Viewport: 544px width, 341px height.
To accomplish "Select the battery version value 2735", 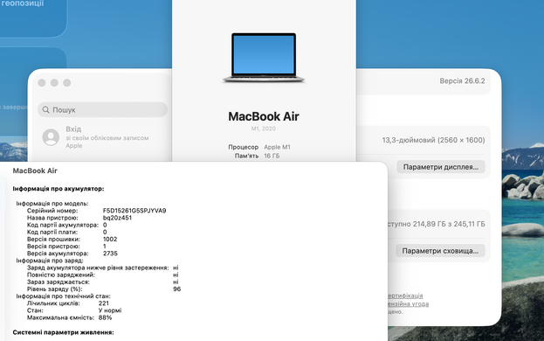I will pyautogui.click(x=110, y=254).
